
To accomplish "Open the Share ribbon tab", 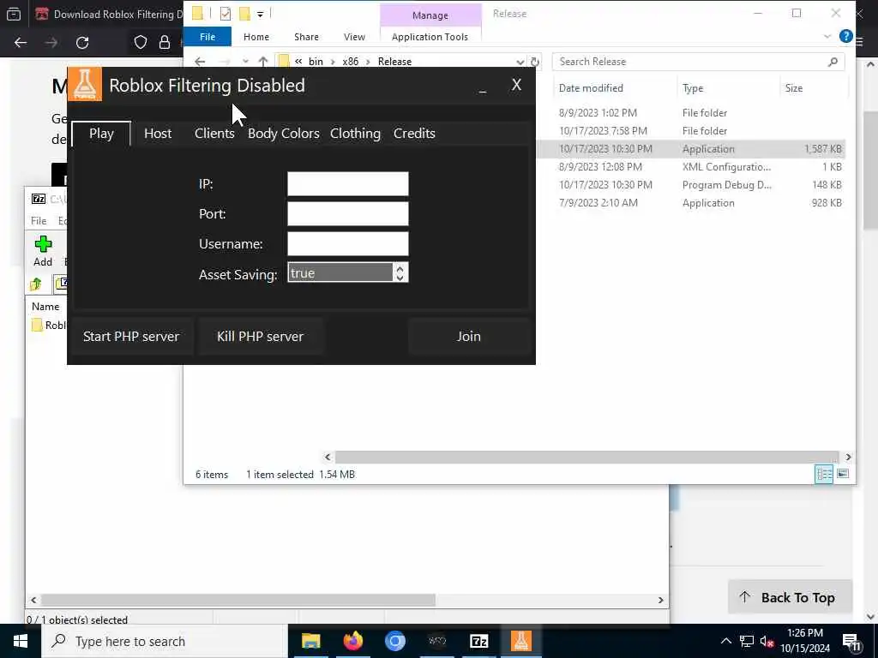I will 306,37.
